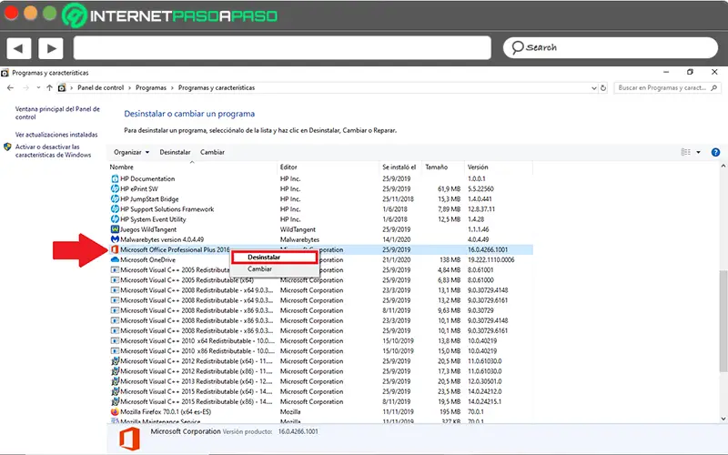The image size is (728, 455).
Task: Expand the address bar history dropdown
Action: click(594, 87)
